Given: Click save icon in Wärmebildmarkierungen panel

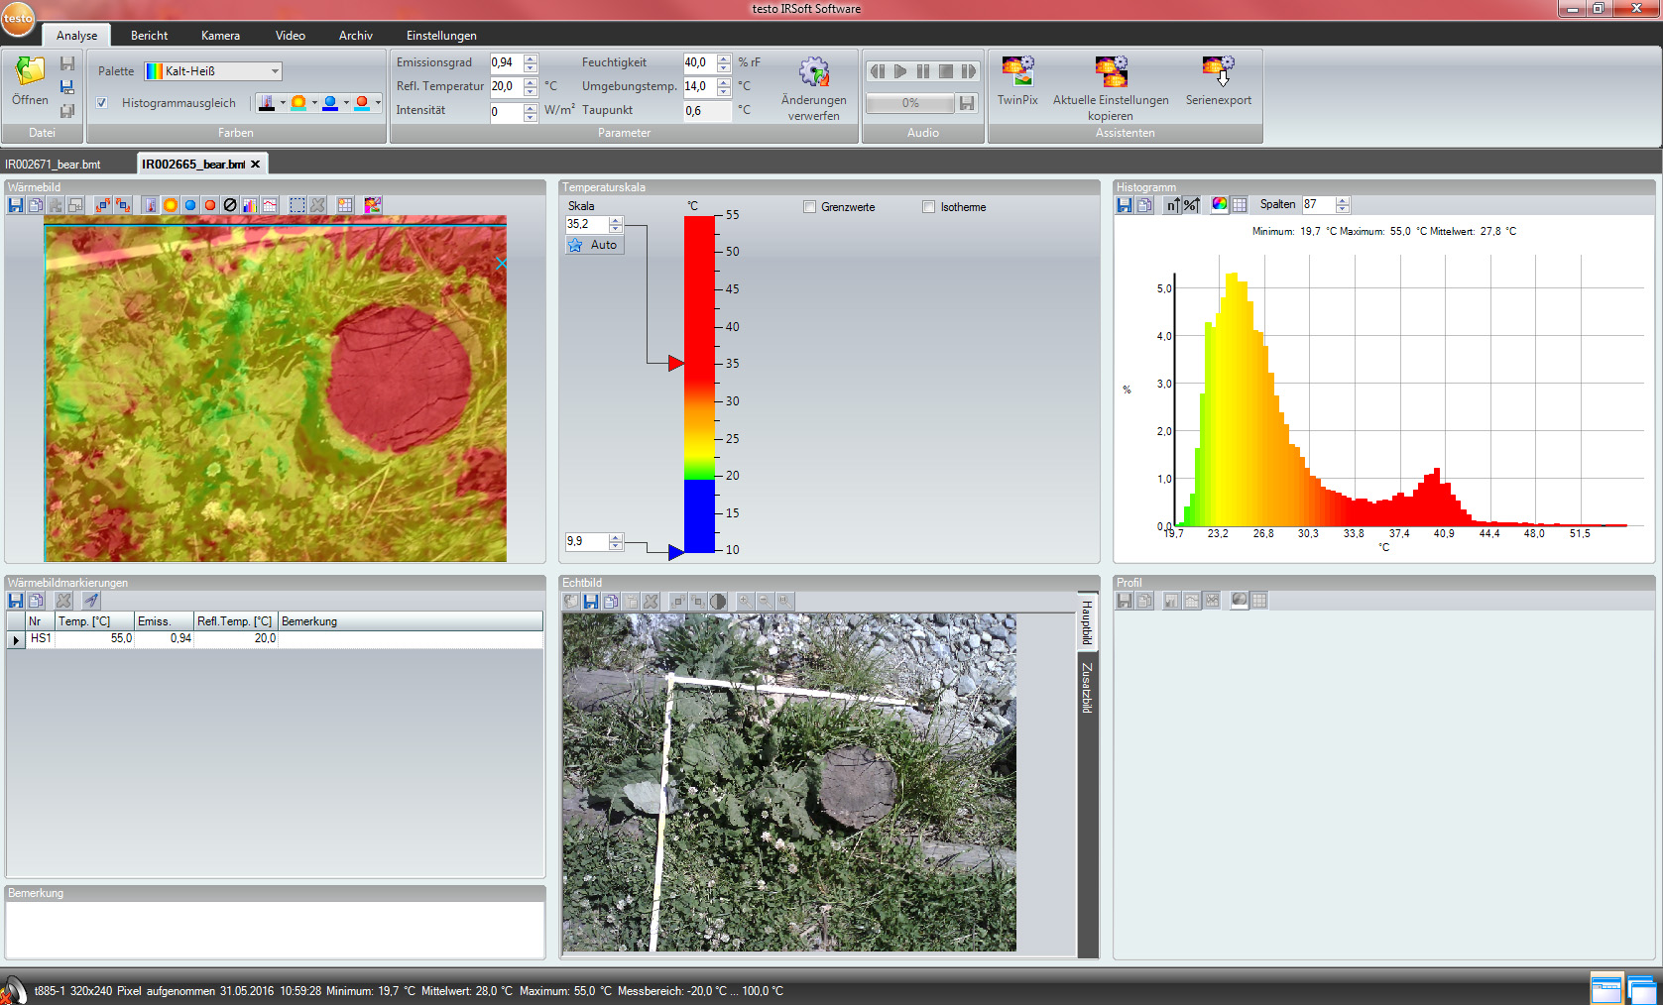Looking at the screenshot, I should click(x=16, y=601).
